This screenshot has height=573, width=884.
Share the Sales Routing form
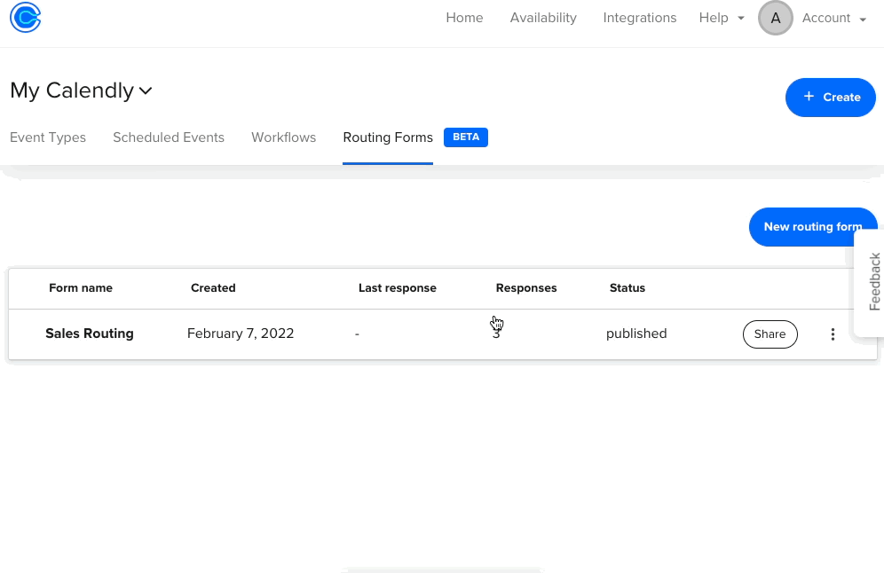tap(770, 334)
